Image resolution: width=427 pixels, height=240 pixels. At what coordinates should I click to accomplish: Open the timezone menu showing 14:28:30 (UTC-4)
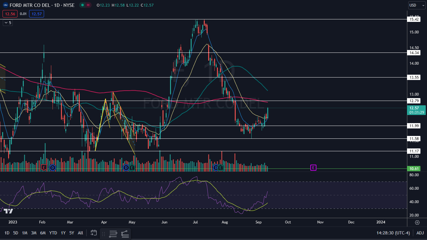pos(393,233)
